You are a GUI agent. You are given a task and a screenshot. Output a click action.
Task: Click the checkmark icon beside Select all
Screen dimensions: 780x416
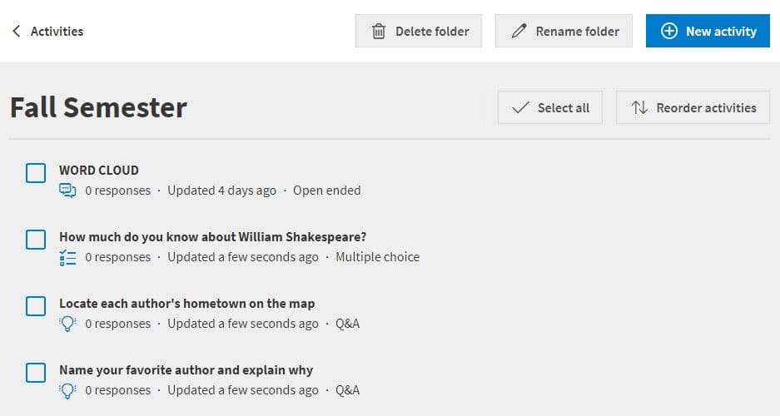click(521, 107)
